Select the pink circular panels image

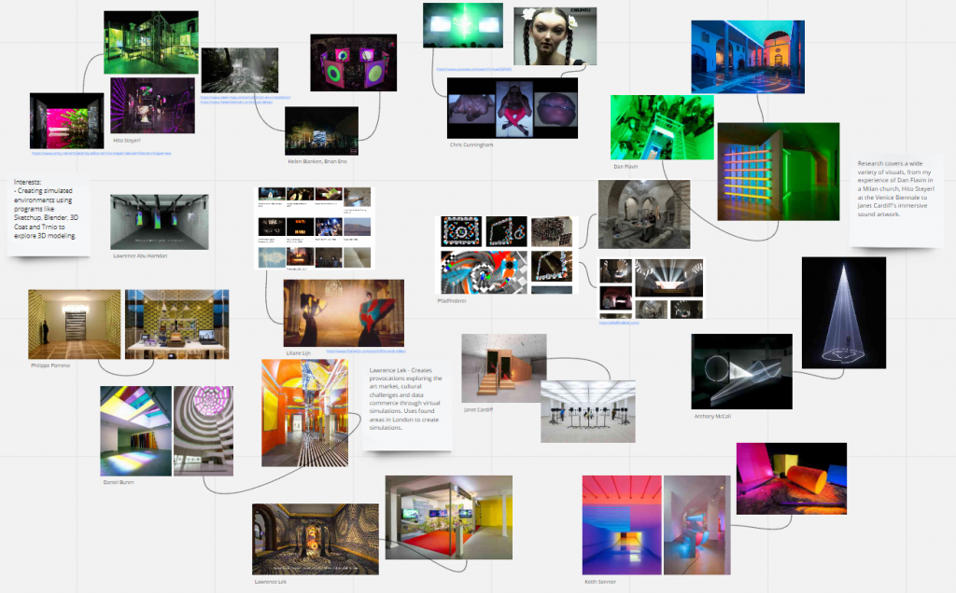(354, 62)
